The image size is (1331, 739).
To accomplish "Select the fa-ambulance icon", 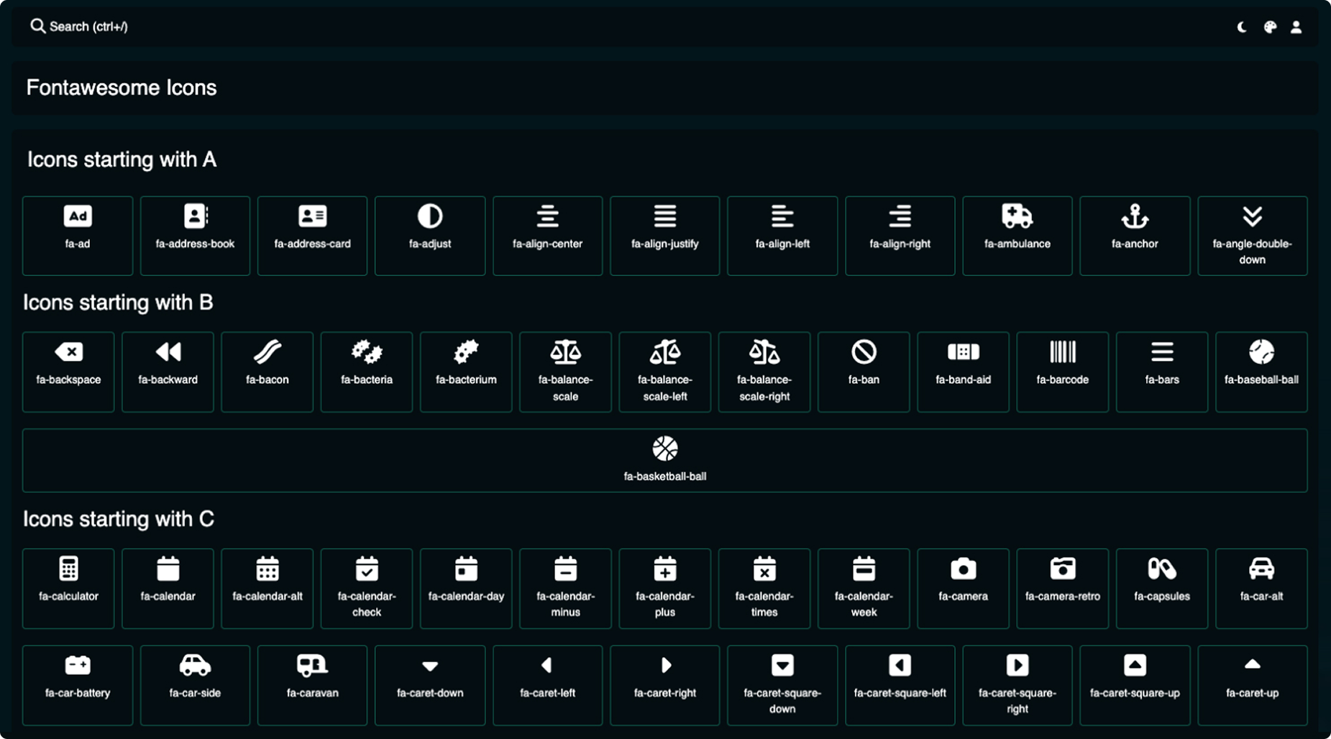I will (1017, 235).
